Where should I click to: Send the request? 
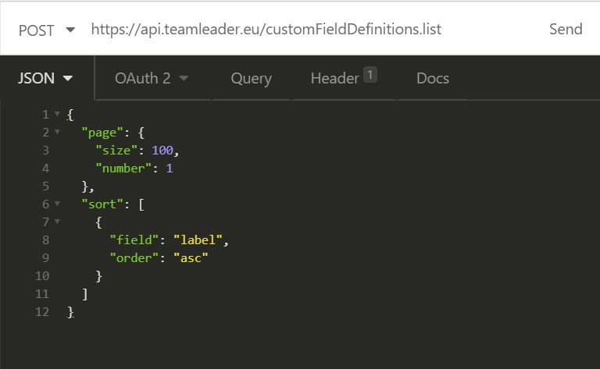(566, 30)
